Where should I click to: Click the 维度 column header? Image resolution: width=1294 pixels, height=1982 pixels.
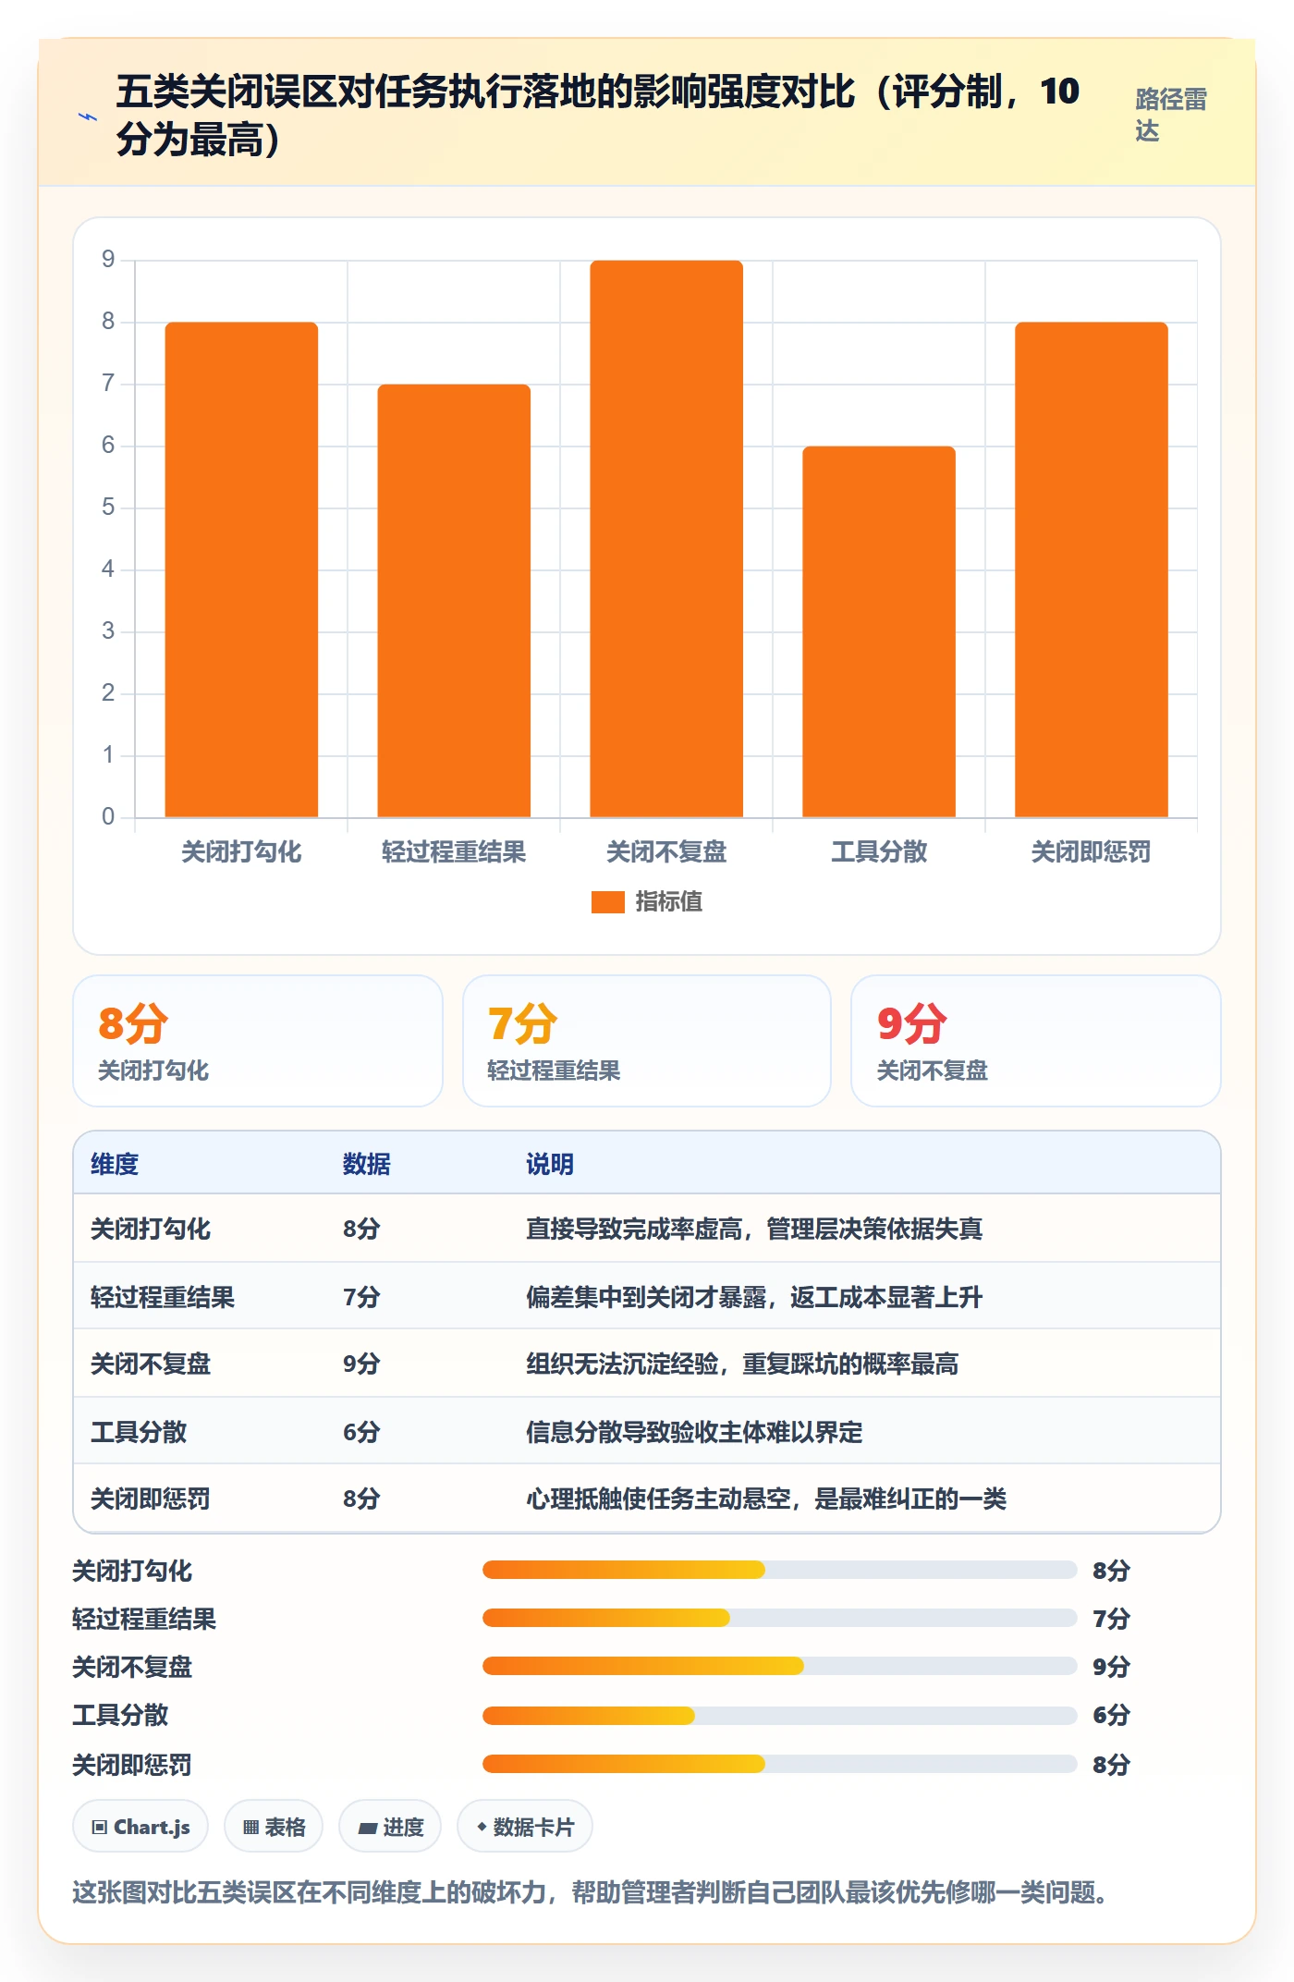tap(115, 1164)
